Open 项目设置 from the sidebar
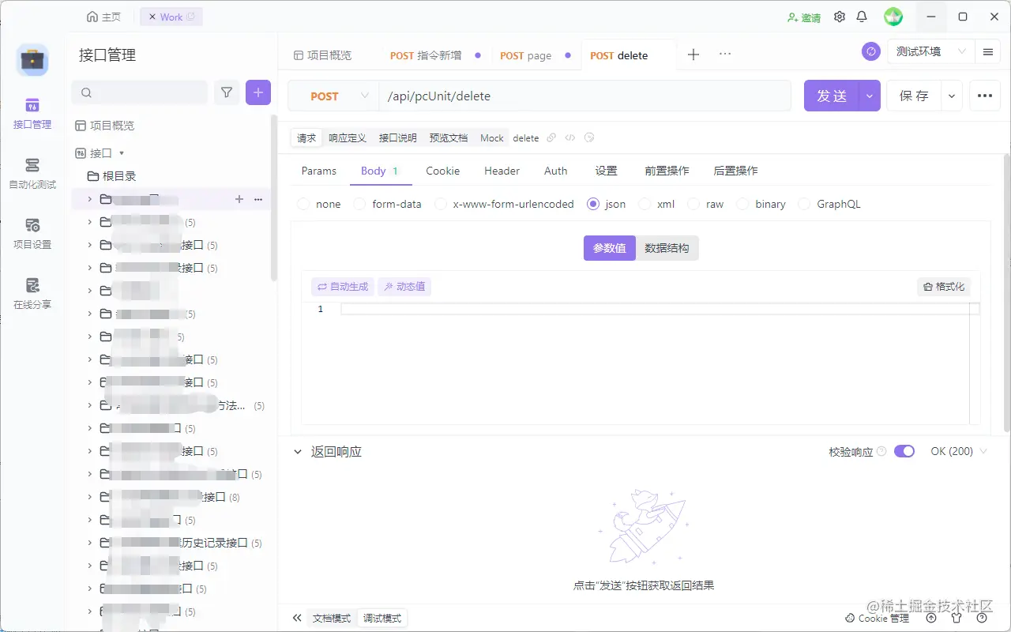The width and height of the screenshot is (1011, 632). click(32, 234)
